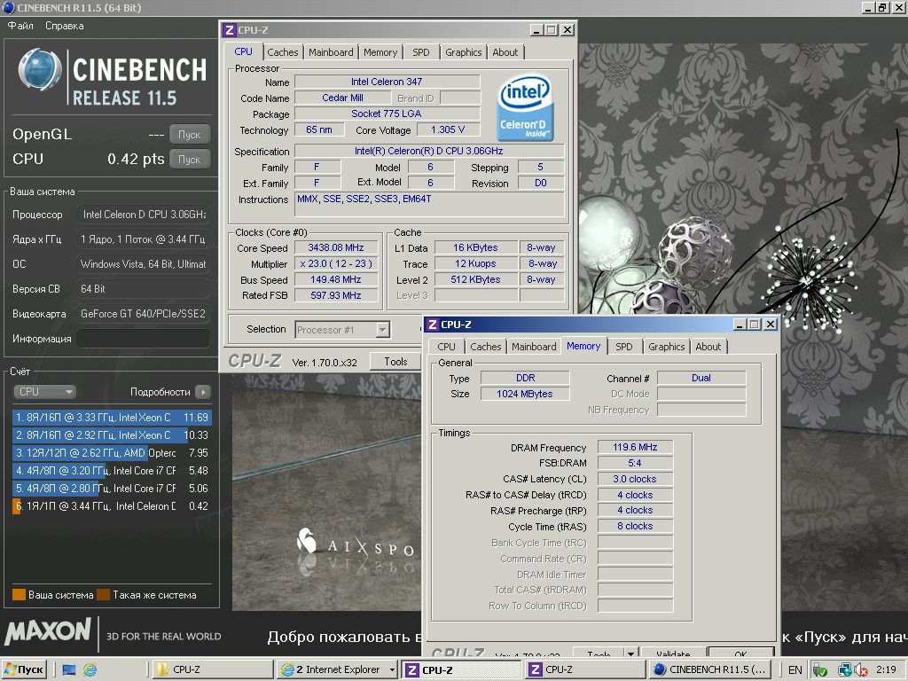Select ranking row 4 Intel Core i7 5.48
Image resolution: width=908 pixels, height=681 pixels.
112,471
